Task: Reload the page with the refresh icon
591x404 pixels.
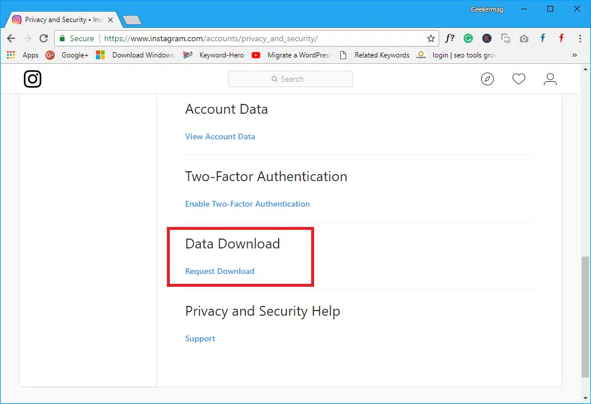Action: [44, 38]
